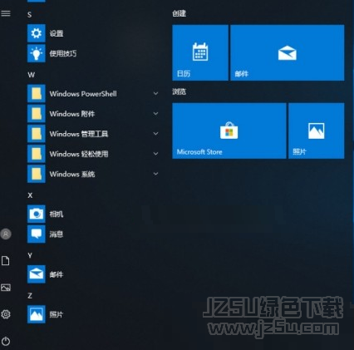Screen dimensions: 354x350
Task: Select the Windows PowerShell label text
Action: coord(83,94)
